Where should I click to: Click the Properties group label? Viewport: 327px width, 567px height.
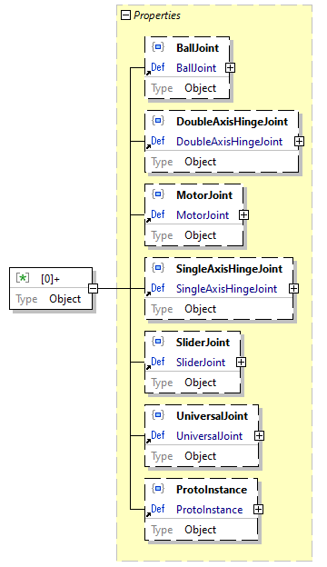pos(157,15)
